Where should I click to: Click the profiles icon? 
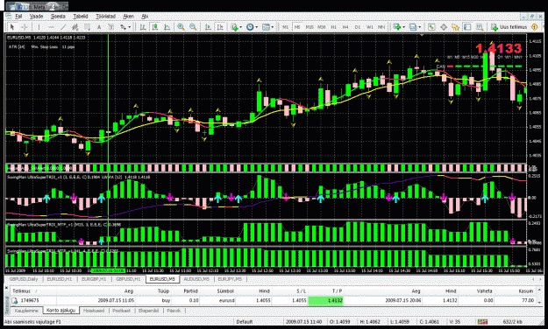(x=413, y=27)
